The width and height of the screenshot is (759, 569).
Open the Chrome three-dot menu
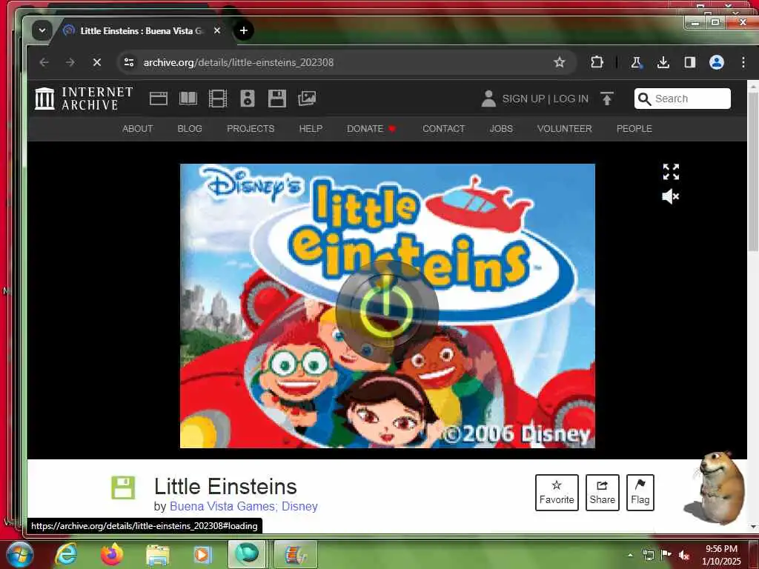tap(743, 62)
